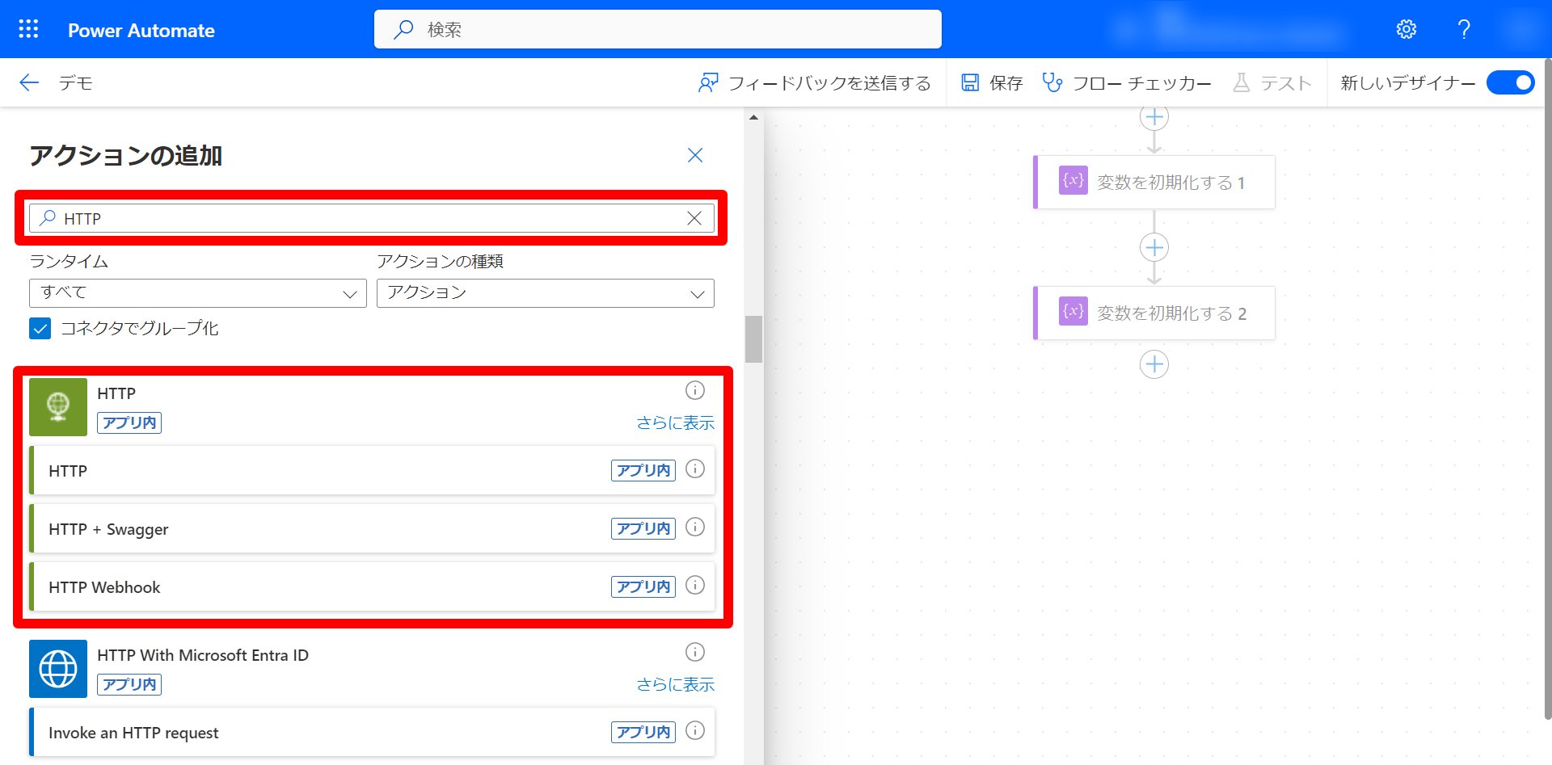Screen dimensions: 1552x765
Task: Show info for HTTP + Swagger action
Action: coord(694,528)
